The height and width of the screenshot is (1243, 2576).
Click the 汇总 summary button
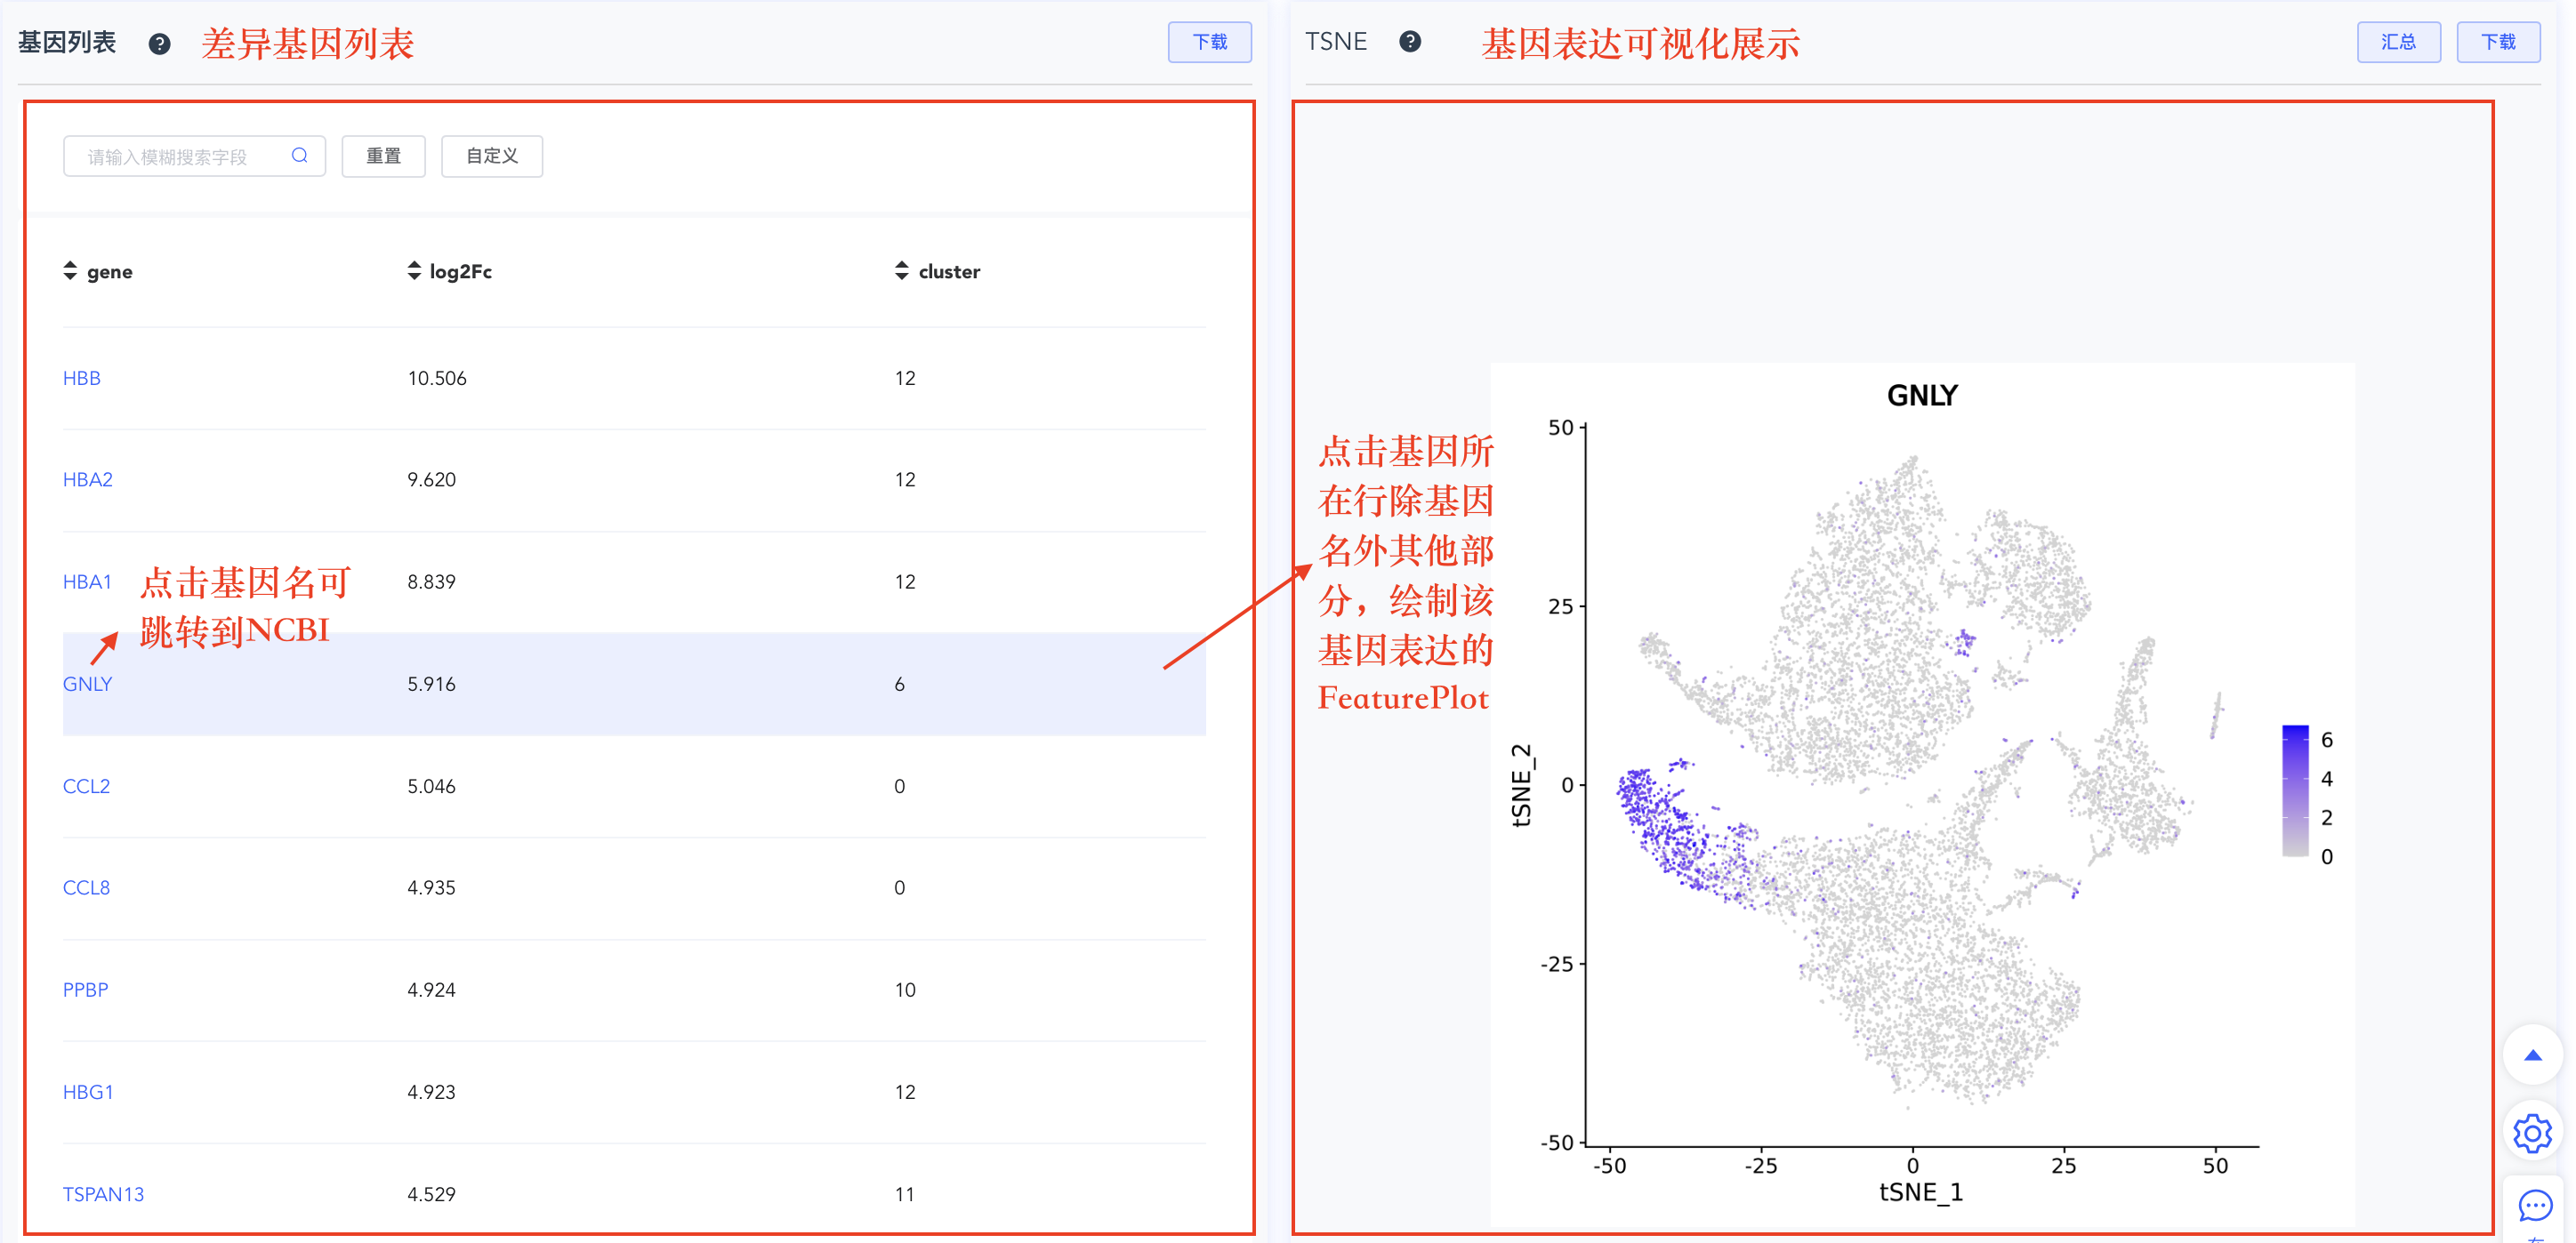pos(2399,42)
